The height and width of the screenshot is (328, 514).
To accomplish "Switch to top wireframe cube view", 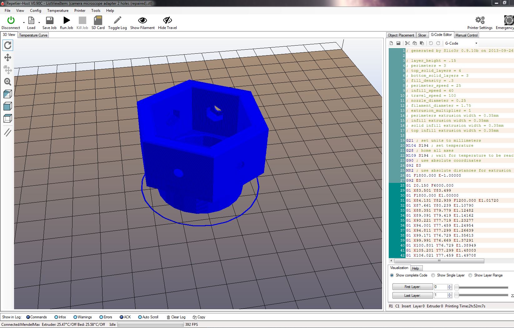I will point(7,118).
